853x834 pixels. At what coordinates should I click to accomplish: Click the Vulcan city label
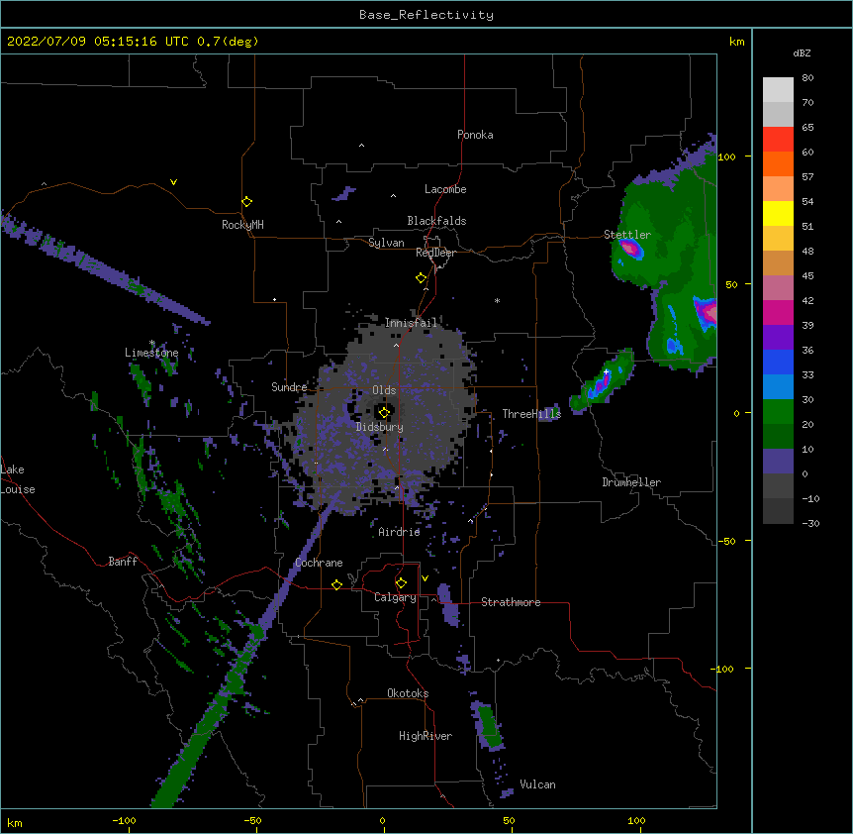pyautogui.click(x=537, y=784)
